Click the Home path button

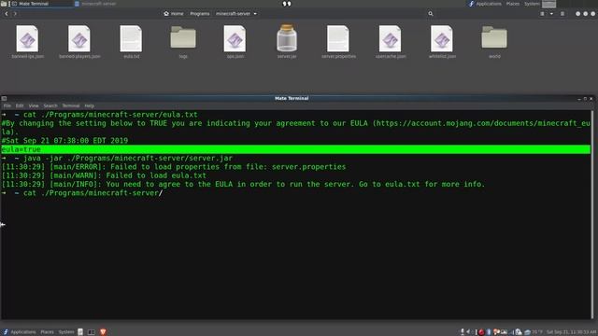(174, 14)
